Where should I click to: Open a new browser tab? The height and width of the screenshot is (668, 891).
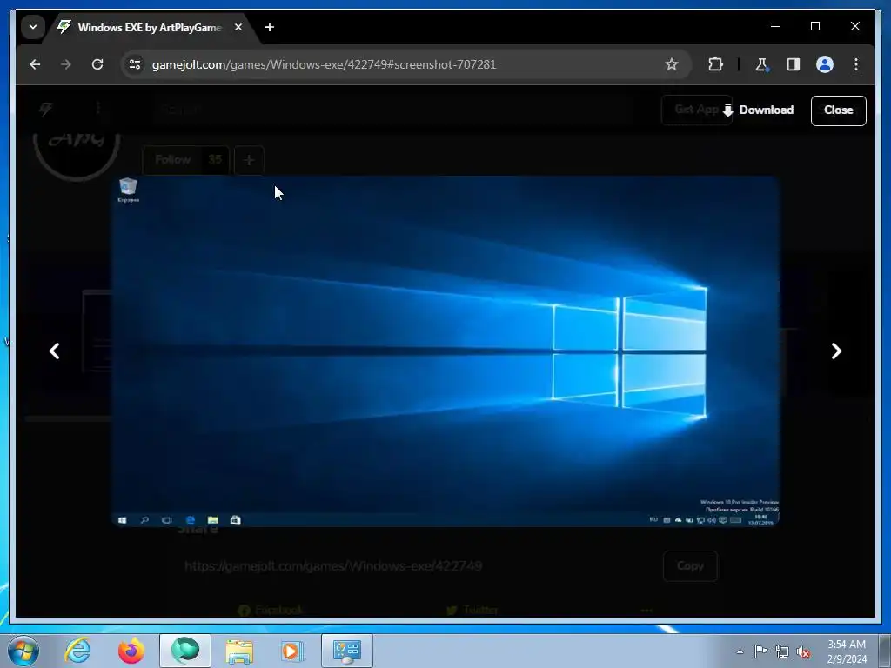270,27
